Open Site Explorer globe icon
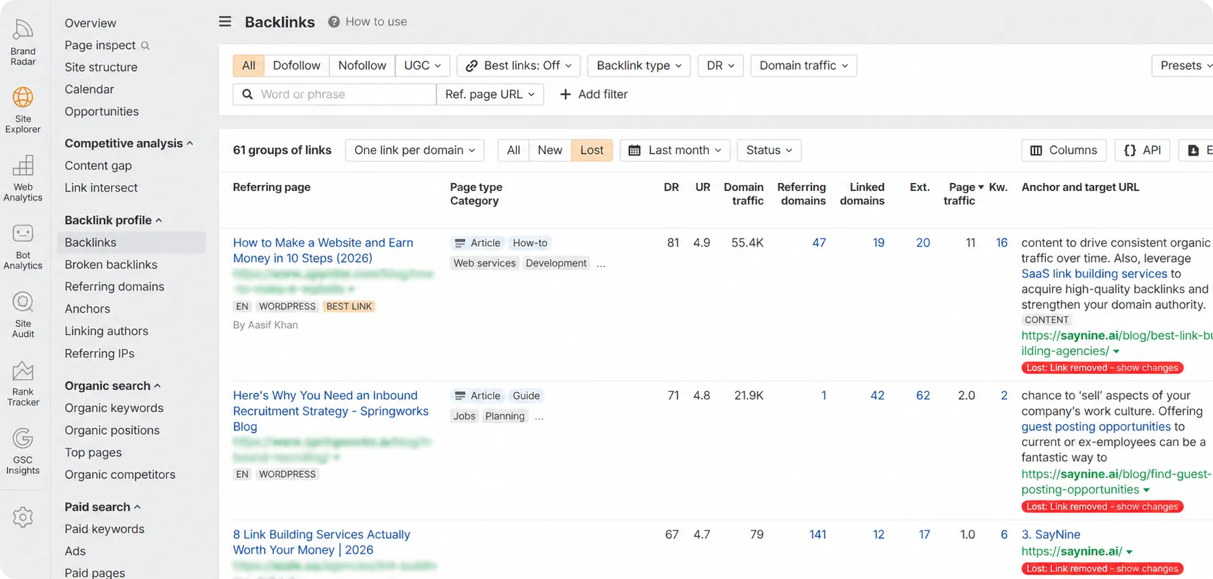The image size is (1213, 579). pyautogui.click(x=23, y=98)
